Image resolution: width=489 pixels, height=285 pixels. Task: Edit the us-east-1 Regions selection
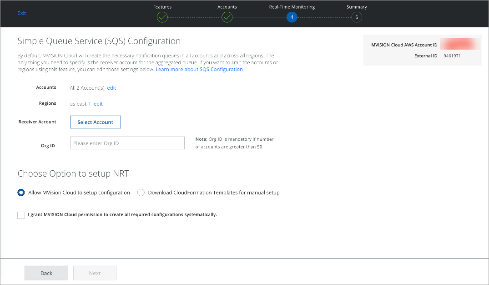pos(98,104)
